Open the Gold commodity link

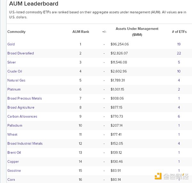[x=11, y=44]
